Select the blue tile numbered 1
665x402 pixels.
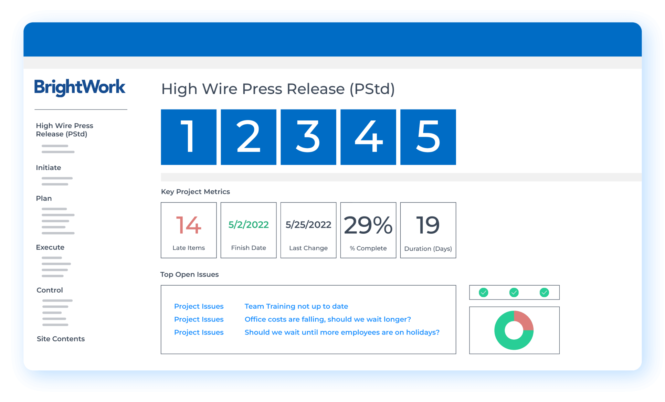(189, 137)
